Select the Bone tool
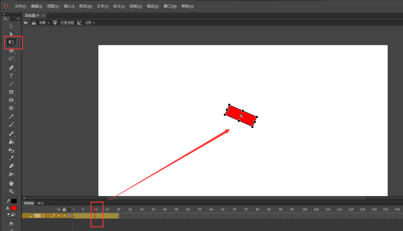The width and height of the screenshot is (403, 231). pos(11,133)
